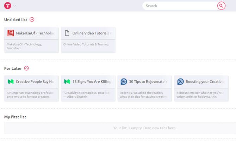This screenshot has width=236, height=166.
Task: Click the Medium icon on Creative People card
Action: pyautogui.click(x=11, y=82)
